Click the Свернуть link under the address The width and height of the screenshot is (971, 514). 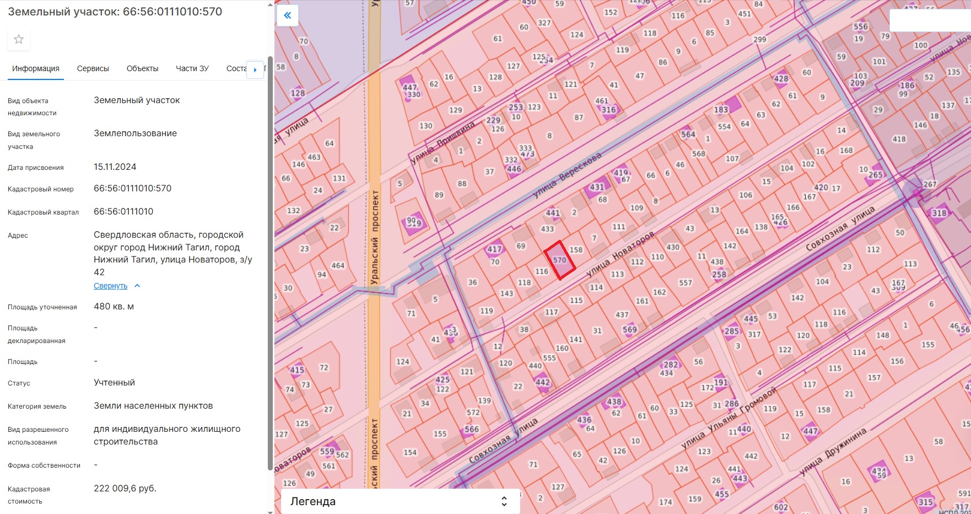click(x=110, y=286)
